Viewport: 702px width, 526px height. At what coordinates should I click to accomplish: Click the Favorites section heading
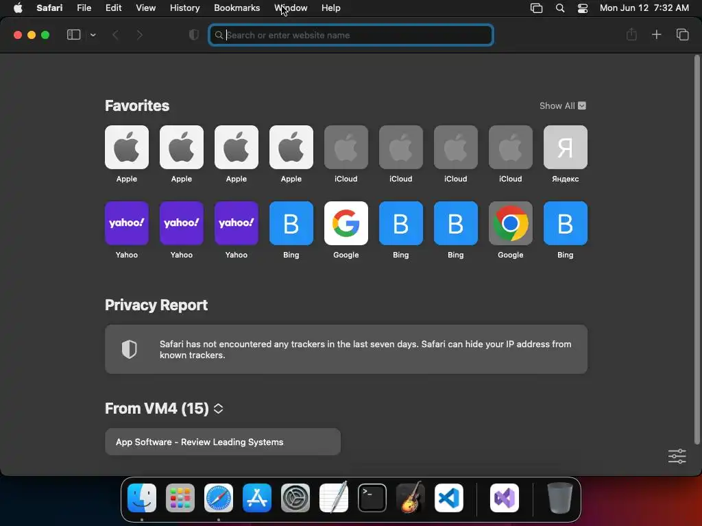point(137,105)
